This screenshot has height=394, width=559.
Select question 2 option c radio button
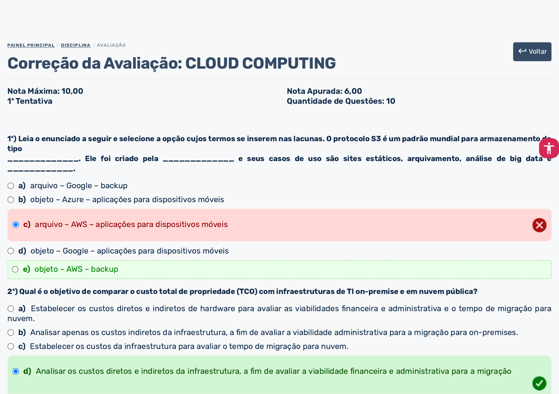[11, 346]
